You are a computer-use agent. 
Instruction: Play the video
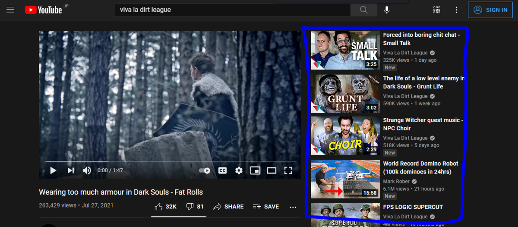coord(53,170)
